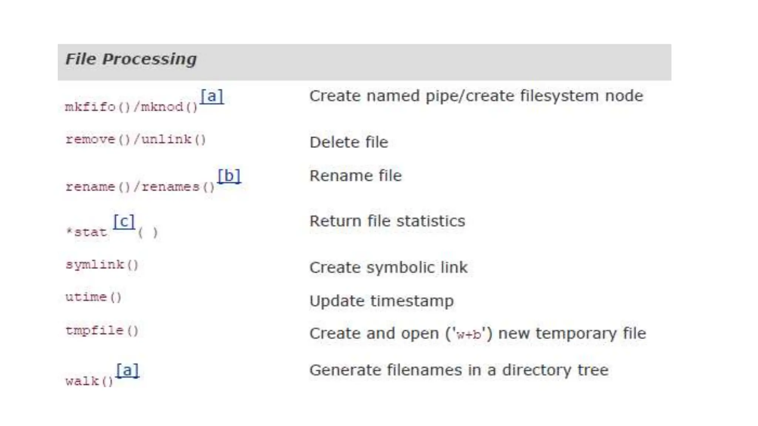
Task: Select the symlink() function entry
Action: click(102, 265)
